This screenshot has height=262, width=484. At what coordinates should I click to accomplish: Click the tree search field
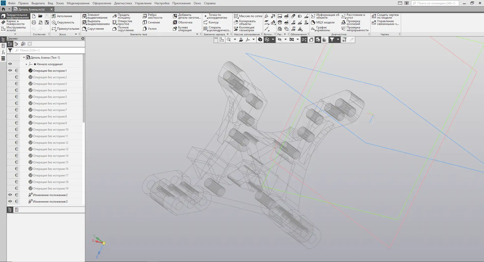coord(49,50)
